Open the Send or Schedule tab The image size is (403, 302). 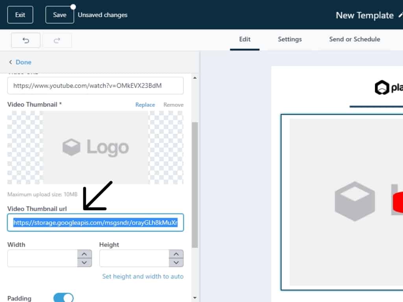pos(355,39)
